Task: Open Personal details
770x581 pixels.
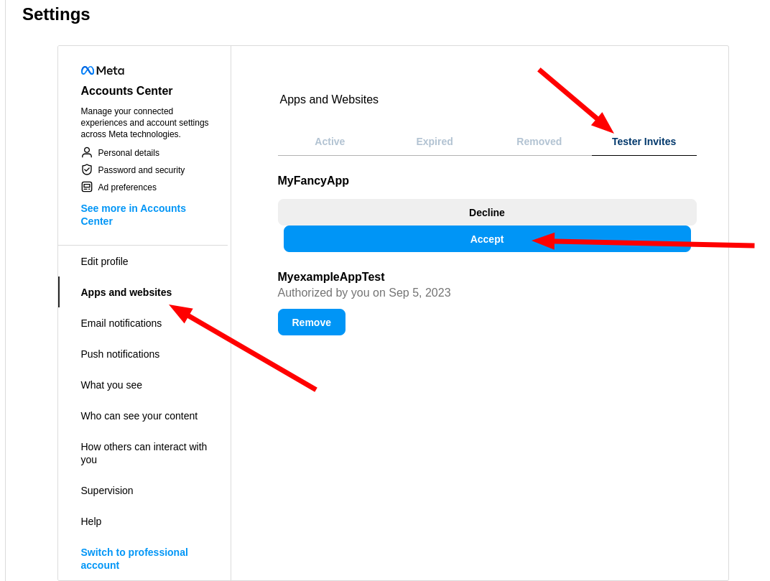Action: pos(129,153)
